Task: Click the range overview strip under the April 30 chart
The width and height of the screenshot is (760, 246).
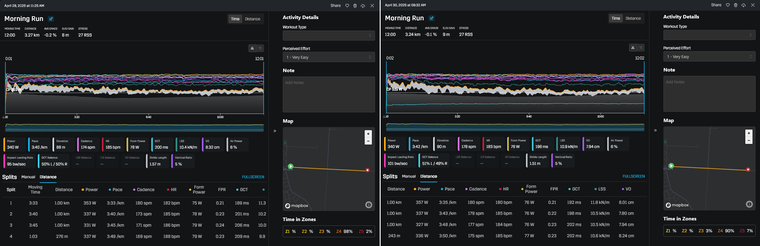Action: click(515, 127)
